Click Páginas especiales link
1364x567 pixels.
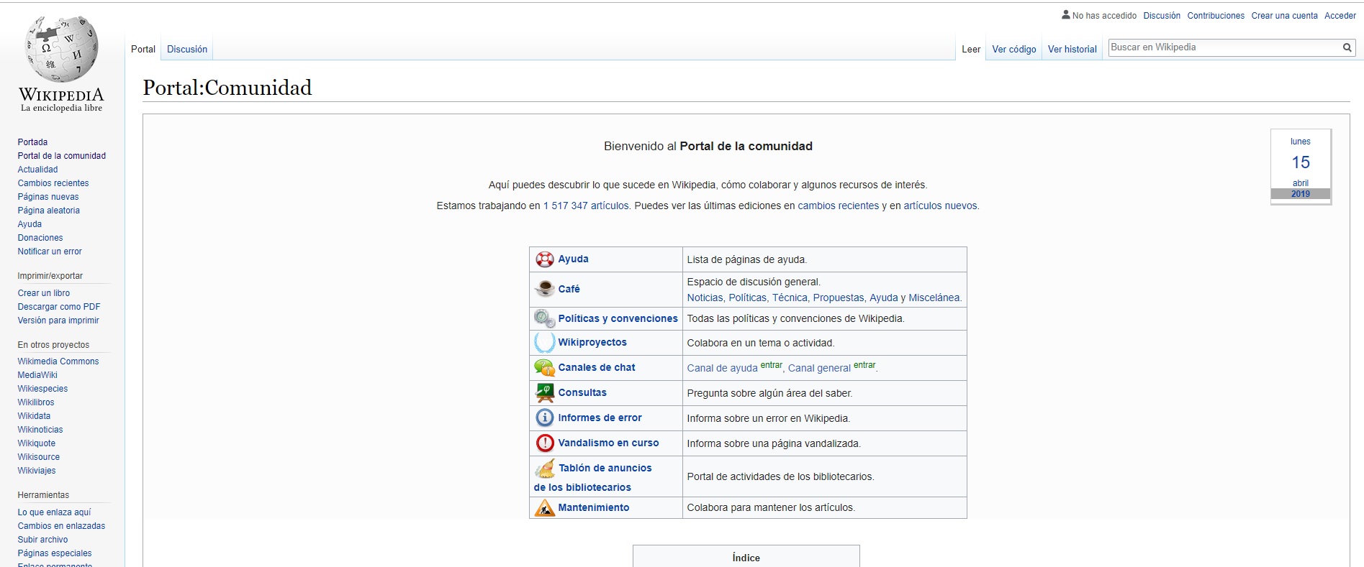(55, 553)
